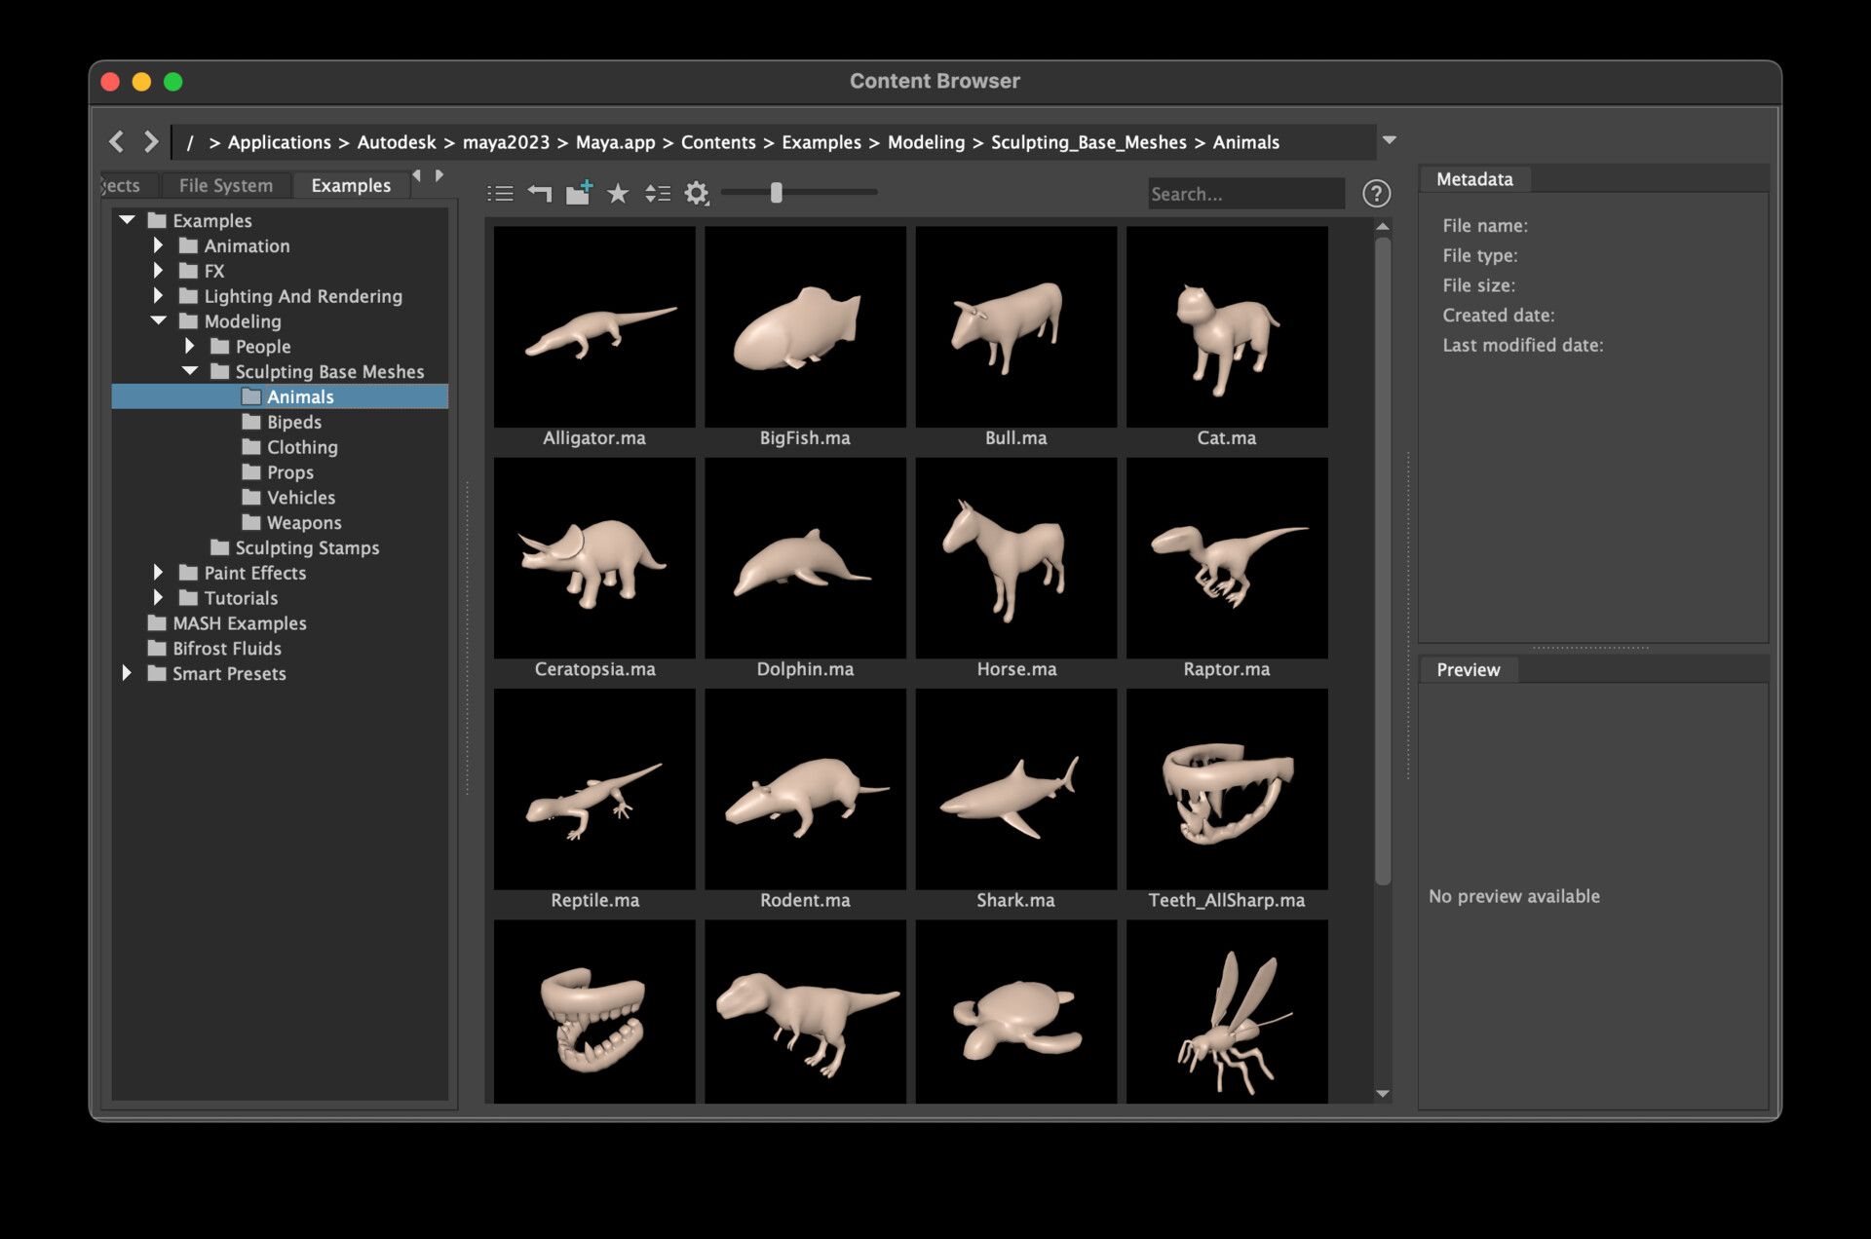This screenshot has width=1871, height=1239.
Task: Click the Search input field
Action: (x=1244, y=194)
